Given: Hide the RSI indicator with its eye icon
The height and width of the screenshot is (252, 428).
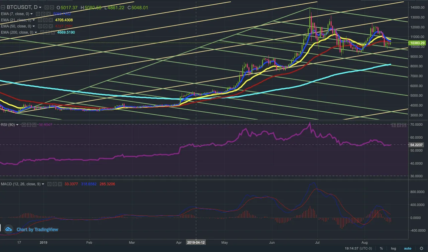Looking at the screenshot, I should tap(24, 125).
